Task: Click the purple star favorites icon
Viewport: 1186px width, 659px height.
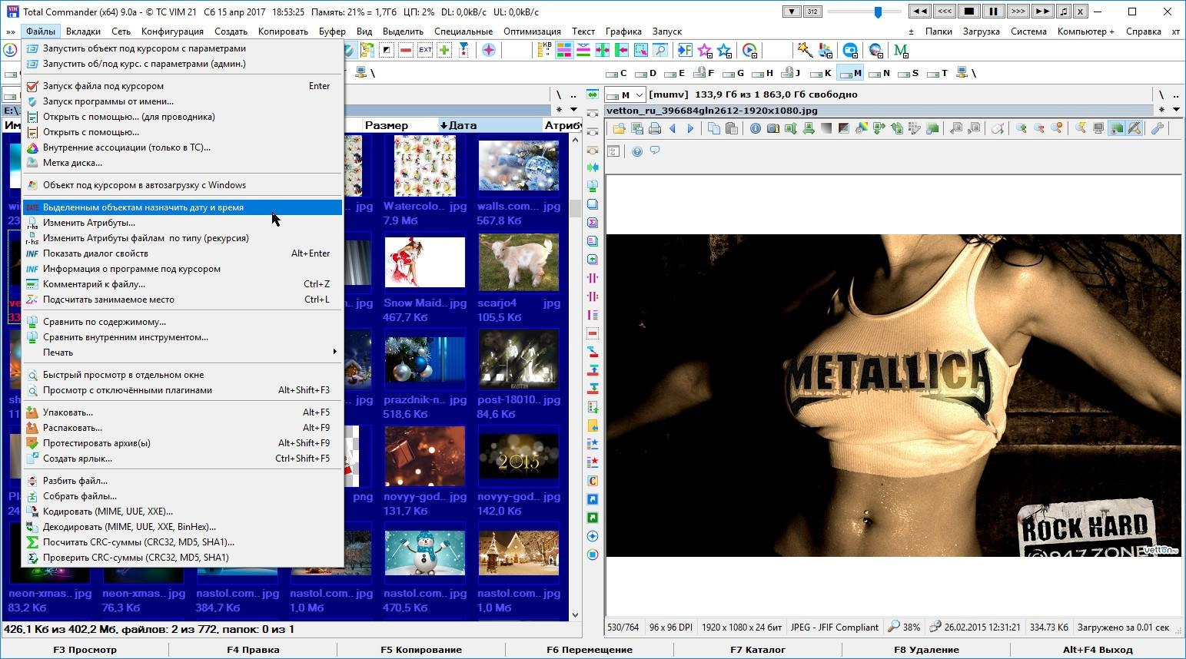Action: (x=704, y=50)
